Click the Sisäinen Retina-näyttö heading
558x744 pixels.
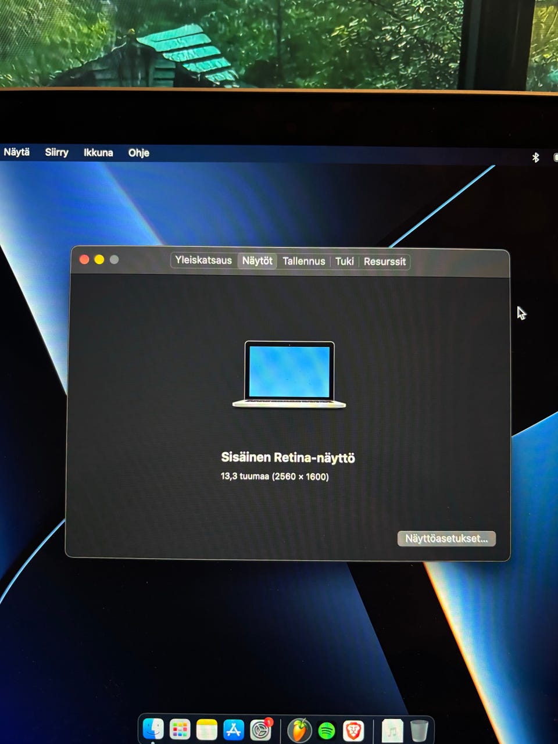(288, 457)
